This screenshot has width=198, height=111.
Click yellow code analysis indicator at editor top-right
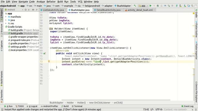(x=194, y=13)
